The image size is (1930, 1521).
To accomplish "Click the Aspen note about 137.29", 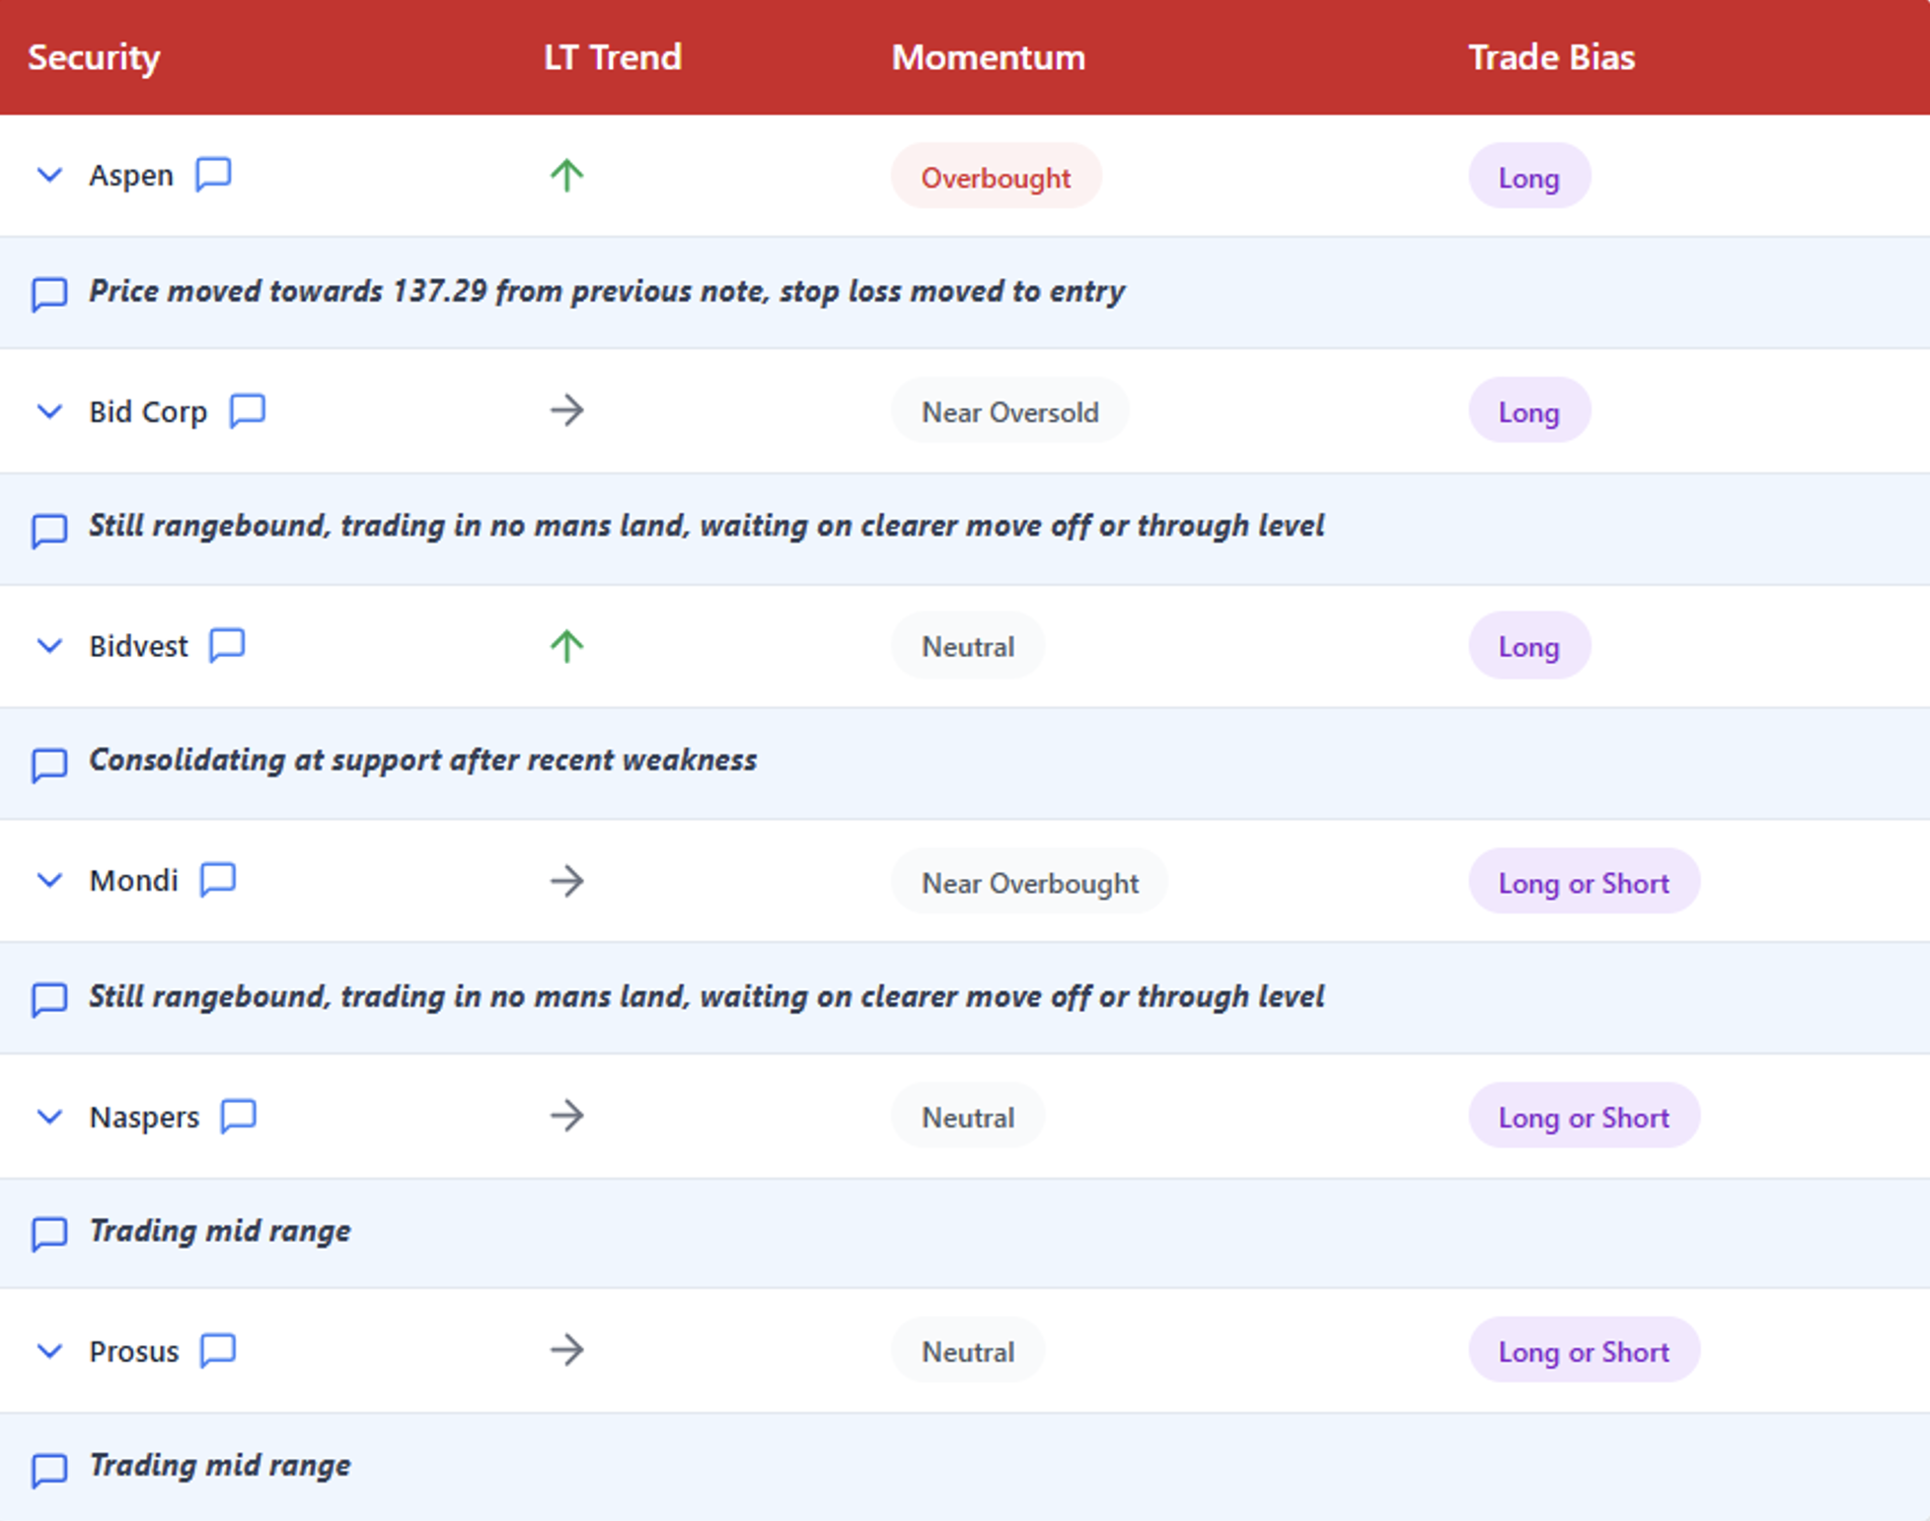I will point(606,292).
